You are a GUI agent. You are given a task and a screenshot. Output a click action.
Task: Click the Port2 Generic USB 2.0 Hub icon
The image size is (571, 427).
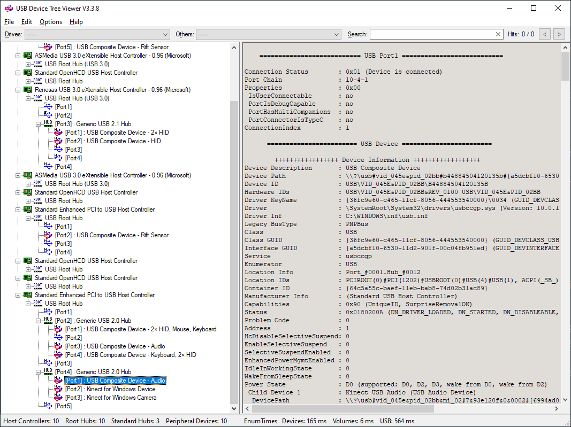pos(48,321)
